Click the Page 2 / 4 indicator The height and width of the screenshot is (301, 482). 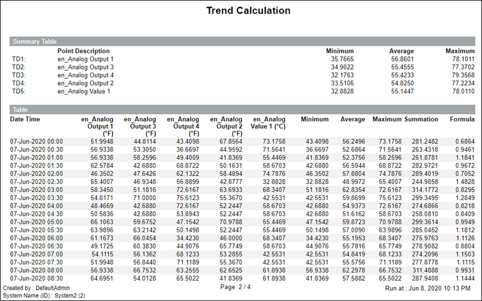click(235, 287)
